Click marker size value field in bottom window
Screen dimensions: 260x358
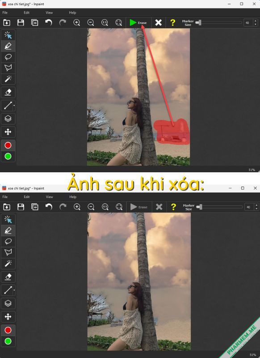tap(249, 207)
